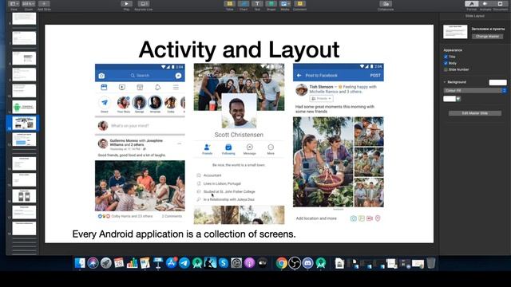
Task: Open OBS Studio from the Dock
Action: click(295, 263)
